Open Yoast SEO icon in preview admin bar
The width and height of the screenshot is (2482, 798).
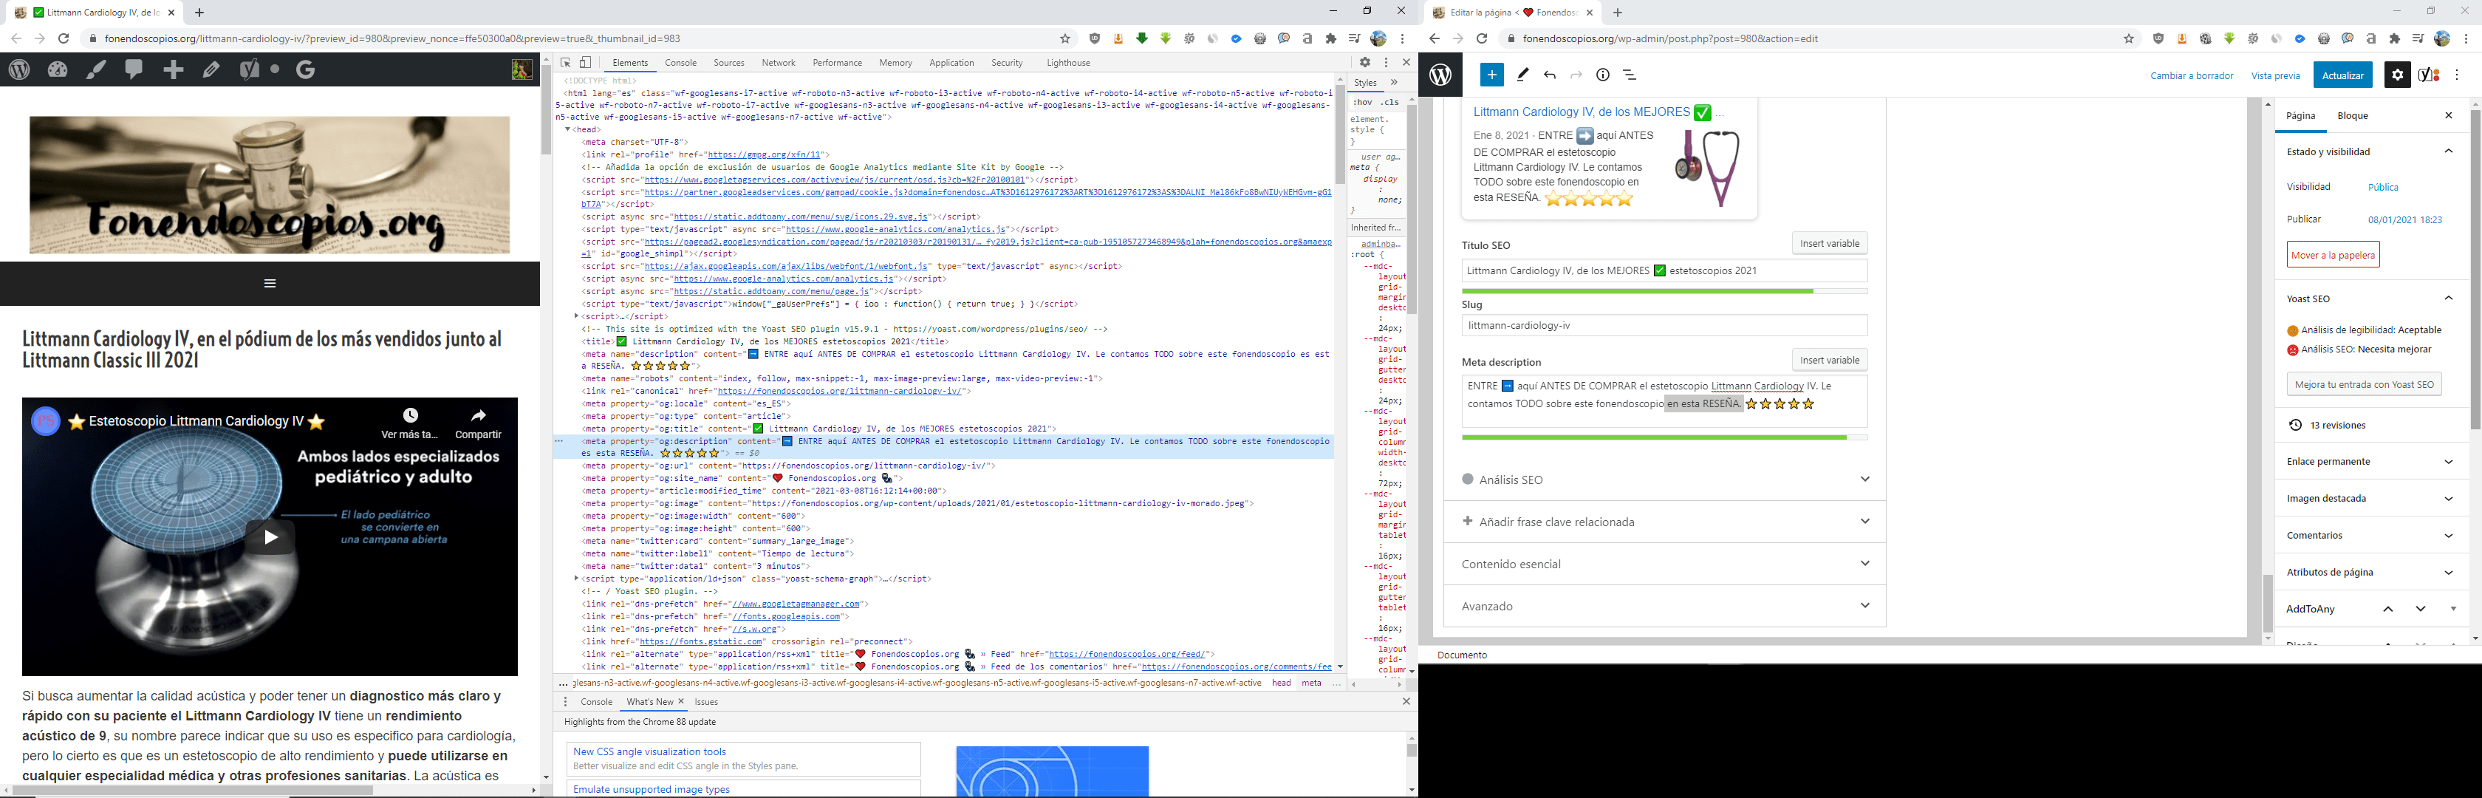pyautogui.click(x=249, y=69)
